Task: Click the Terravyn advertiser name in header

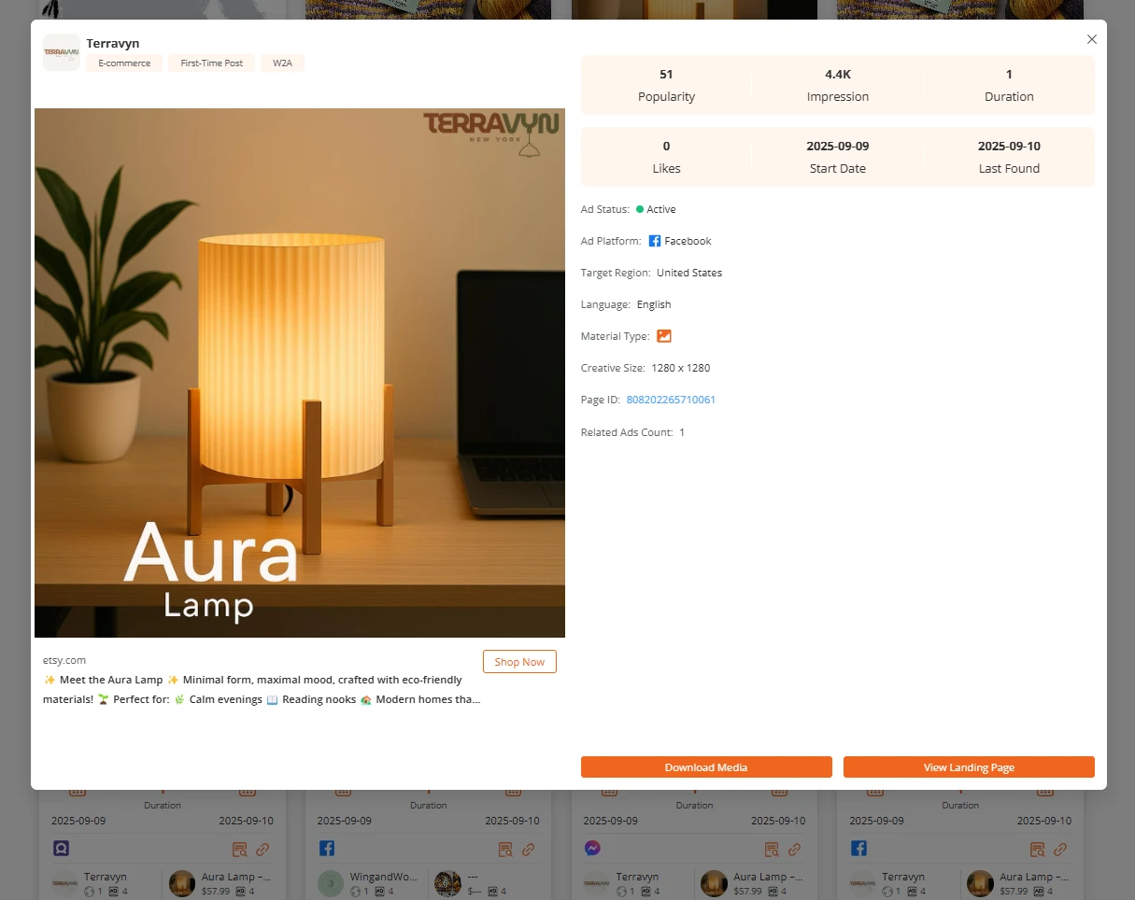Action: (x=113, y=43)
